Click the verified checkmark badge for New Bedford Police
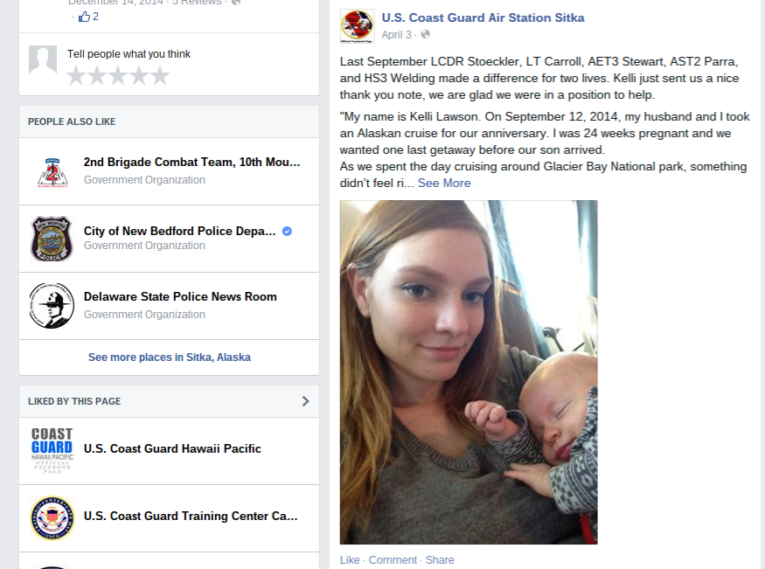This screenshot has height=569, width=765. 288,231
